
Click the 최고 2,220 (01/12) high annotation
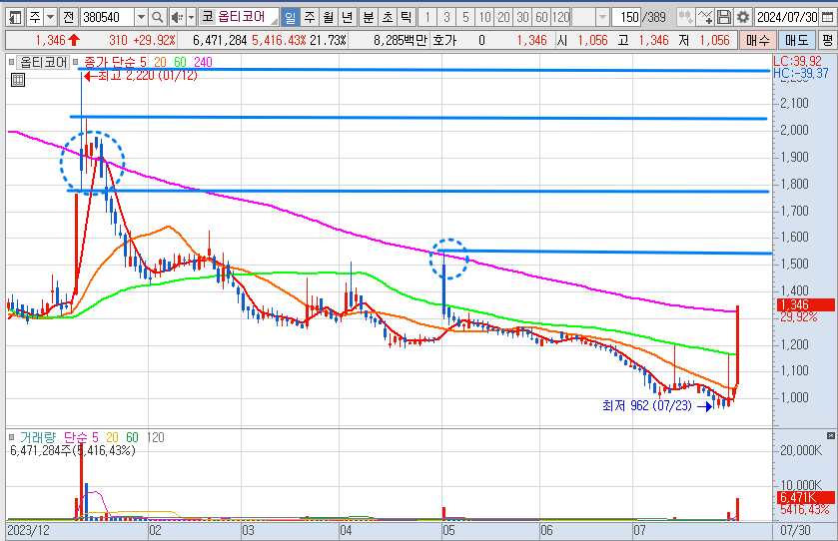coord(141,76)
